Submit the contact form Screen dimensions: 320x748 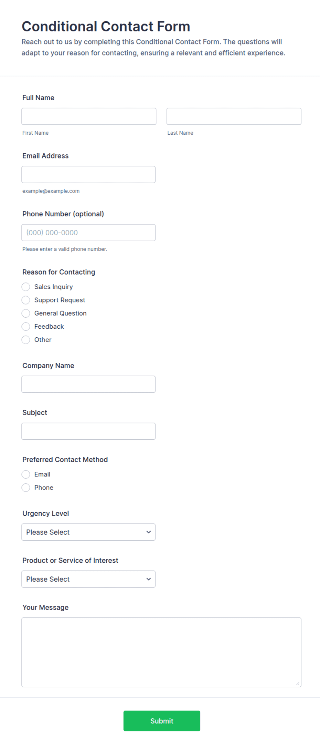click(162, 721)
